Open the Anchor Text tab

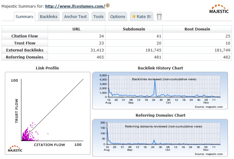[x=75, y=17]
